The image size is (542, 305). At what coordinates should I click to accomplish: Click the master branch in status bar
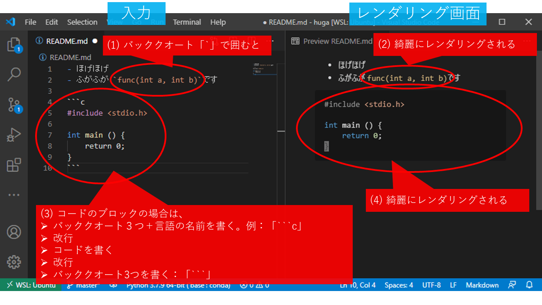click(x=82, y=285)
